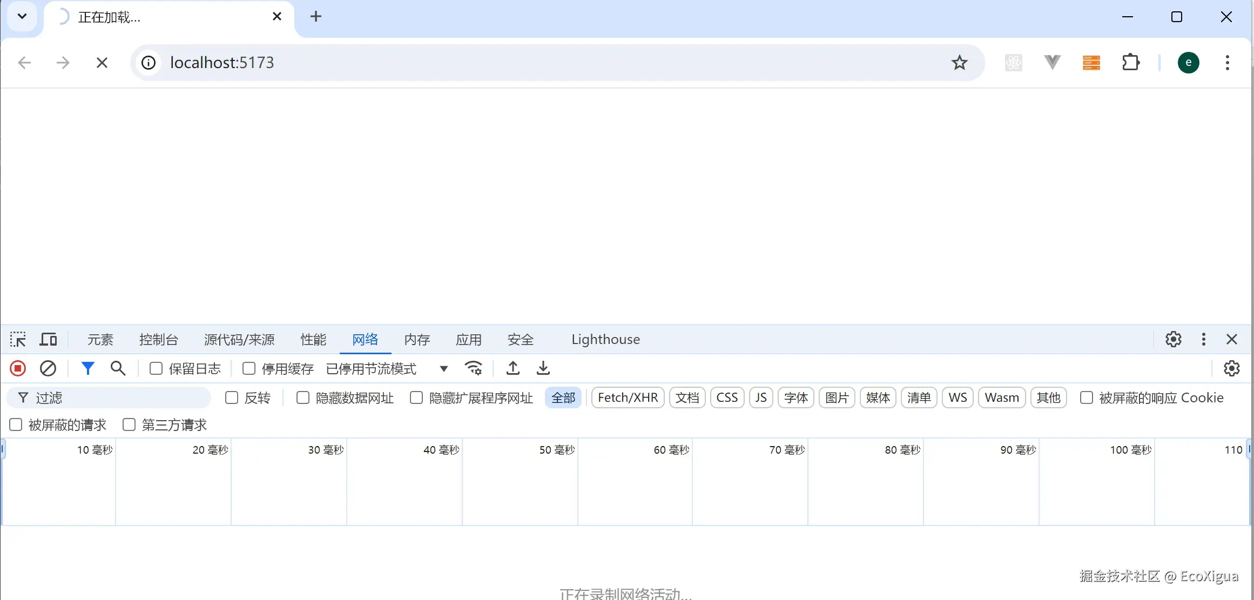
Task: Enable the 保留日志 checkbox
Action: point(156,368)
